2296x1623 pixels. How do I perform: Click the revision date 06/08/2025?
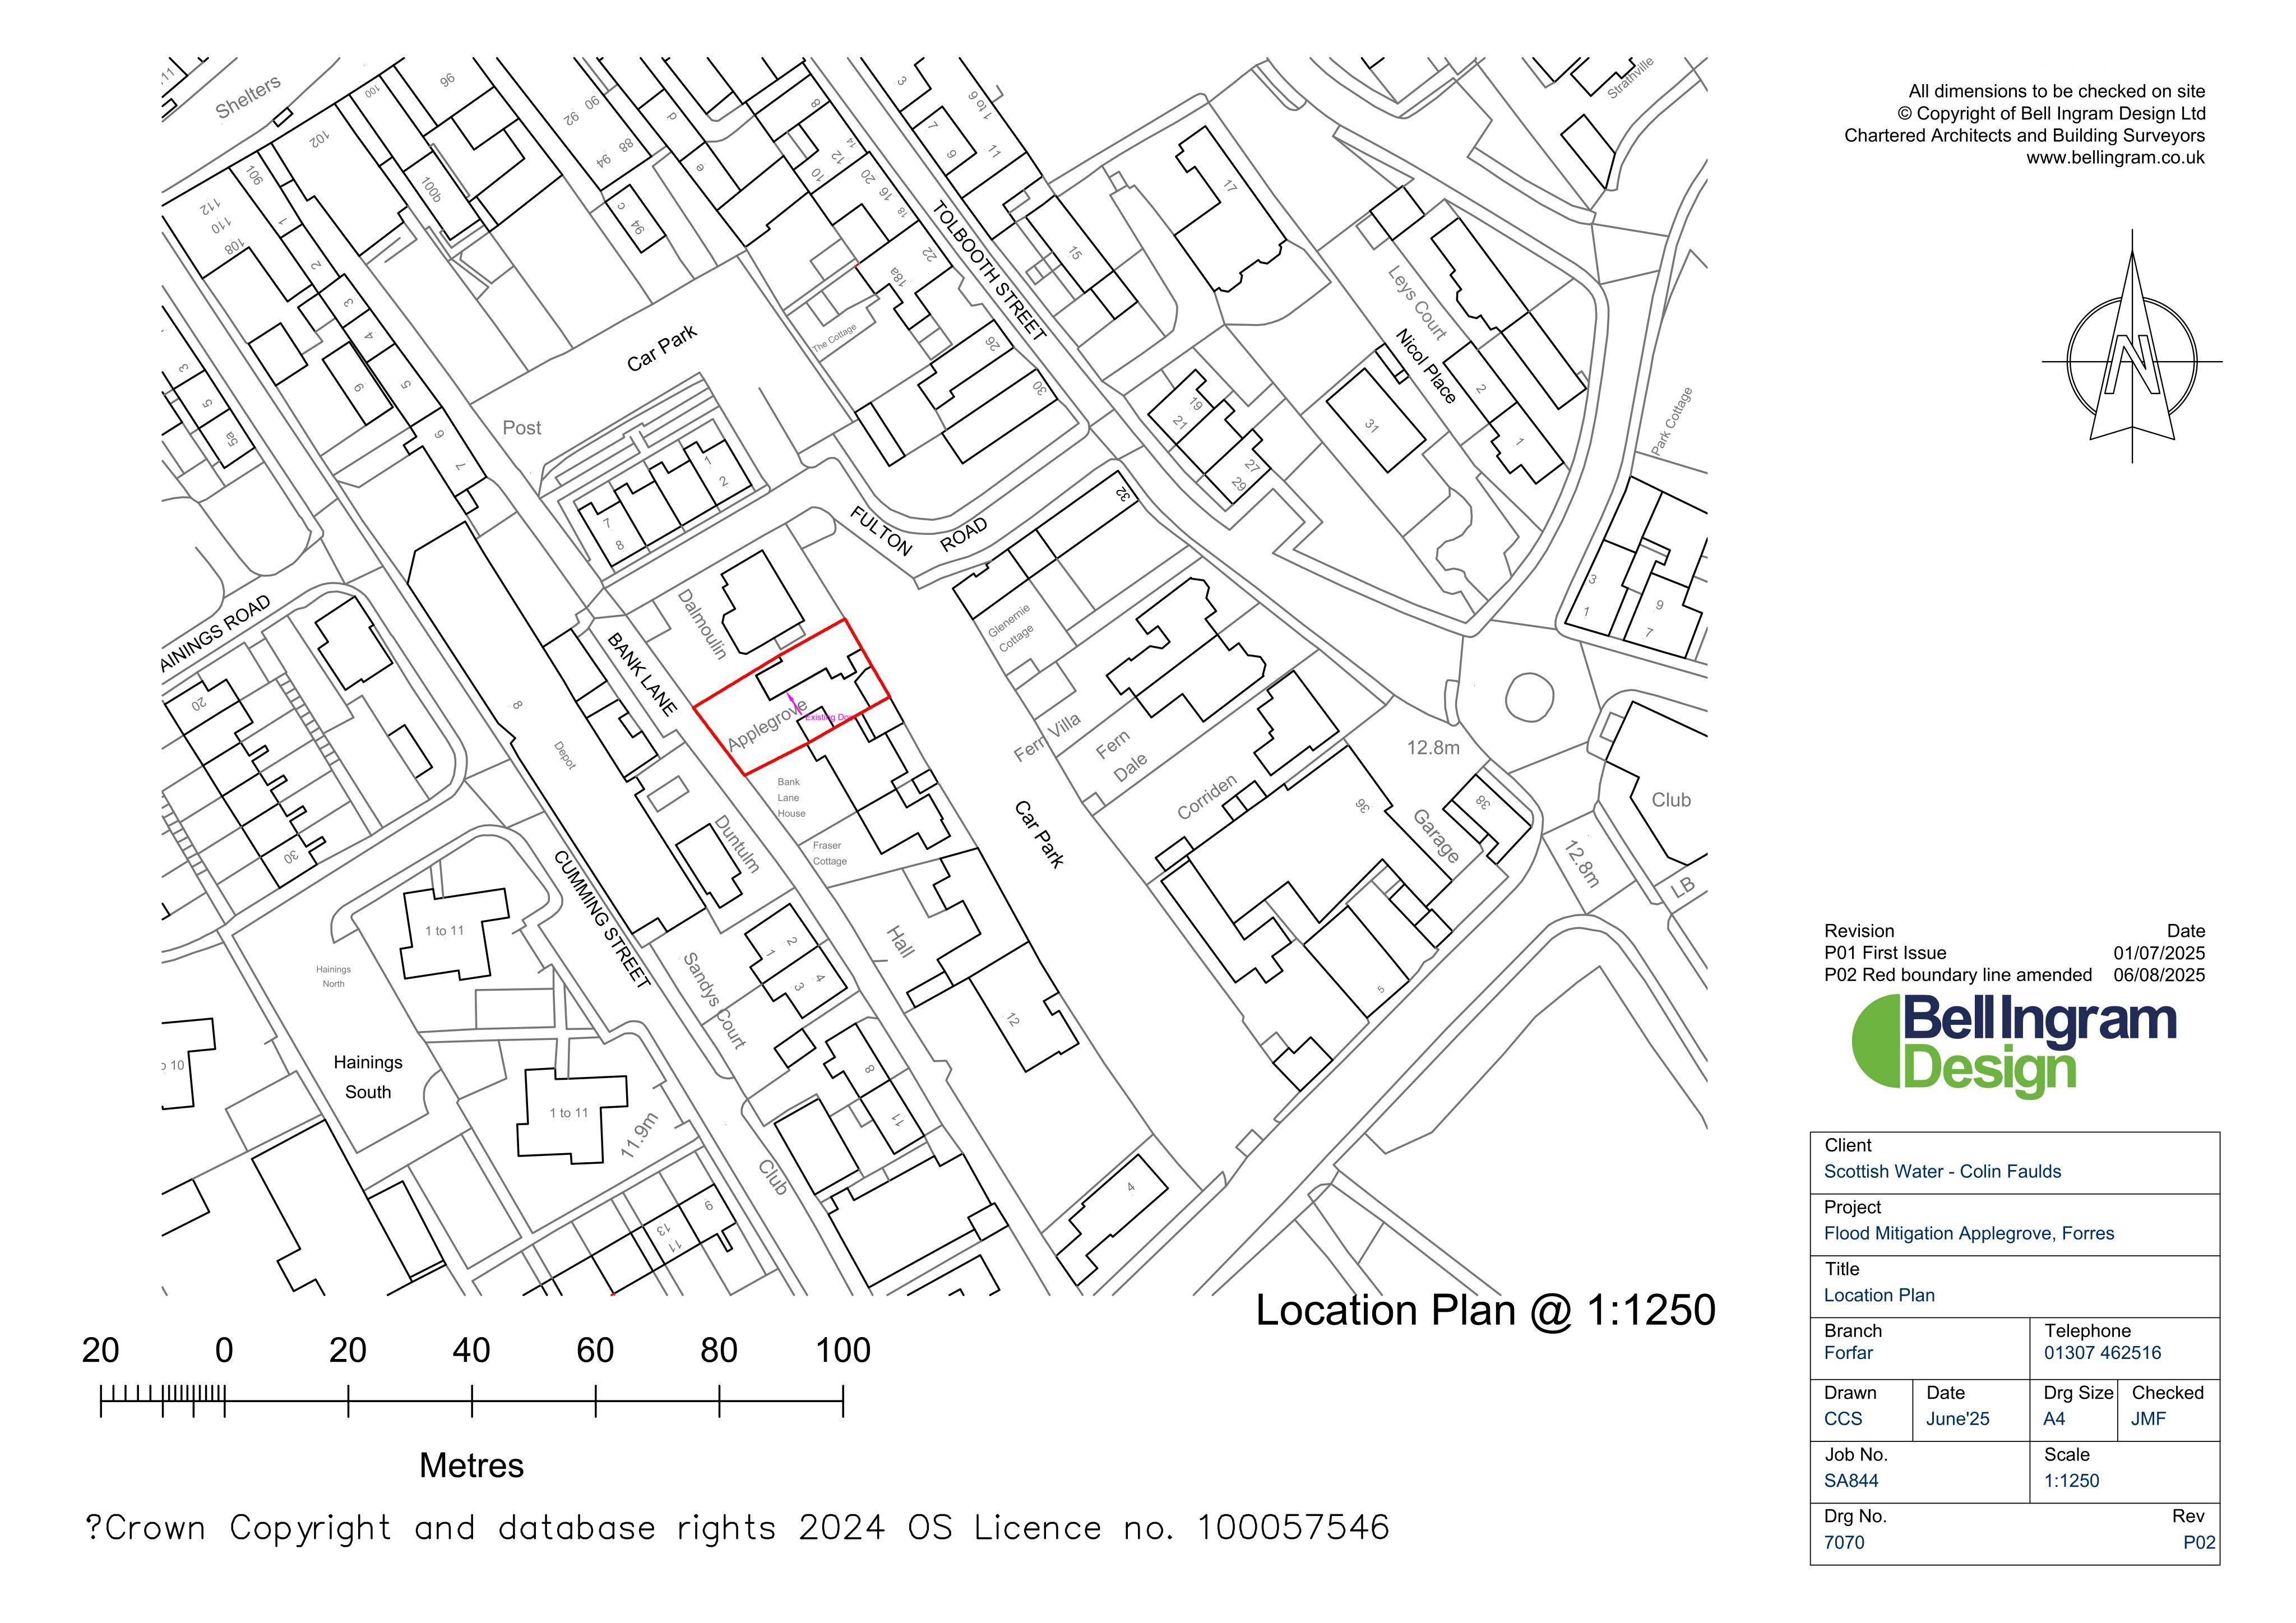point(2159,975)
